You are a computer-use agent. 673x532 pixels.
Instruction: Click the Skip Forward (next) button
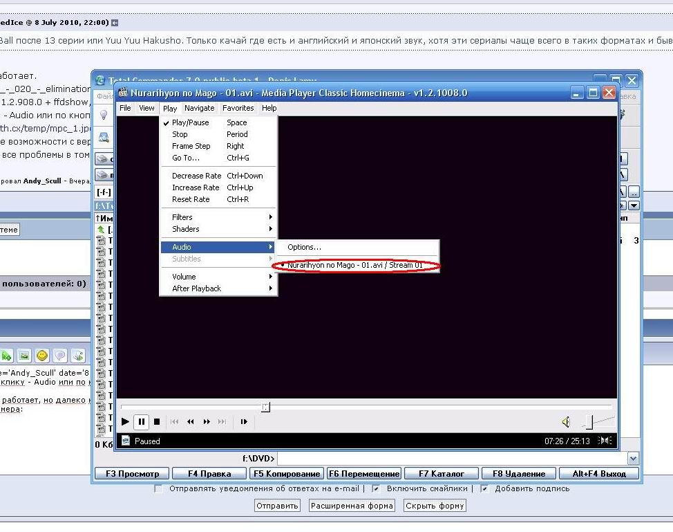click(x=222, y=421)
